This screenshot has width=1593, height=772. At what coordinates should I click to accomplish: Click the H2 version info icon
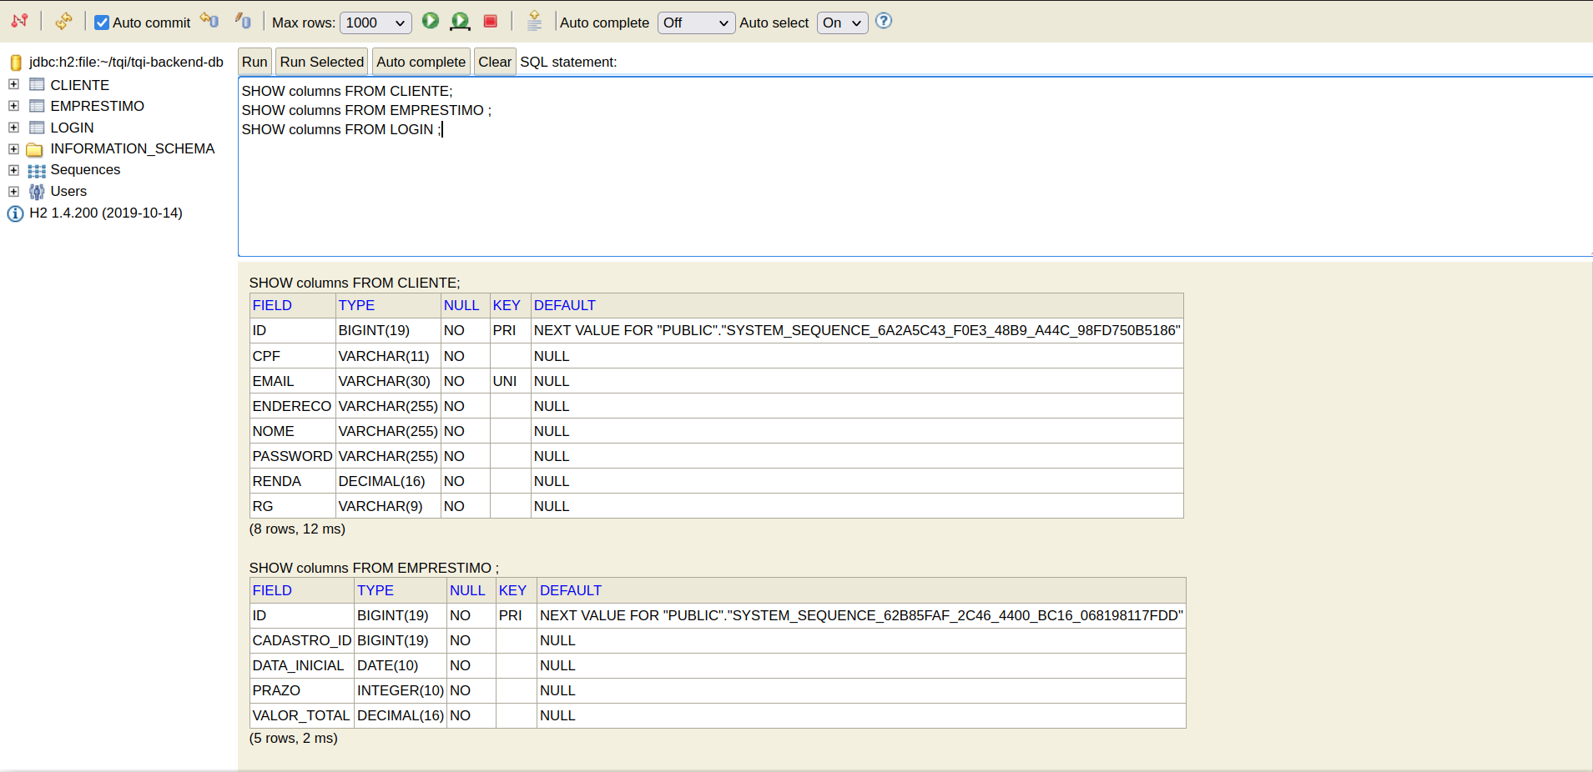point(15,213)
